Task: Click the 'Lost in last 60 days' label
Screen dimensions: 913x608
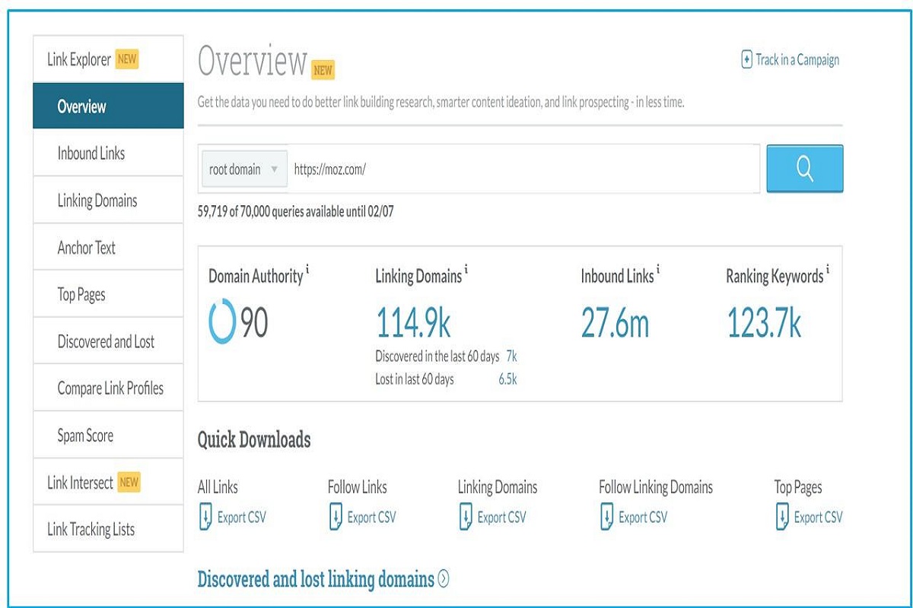Action: [x=415, y=378]
